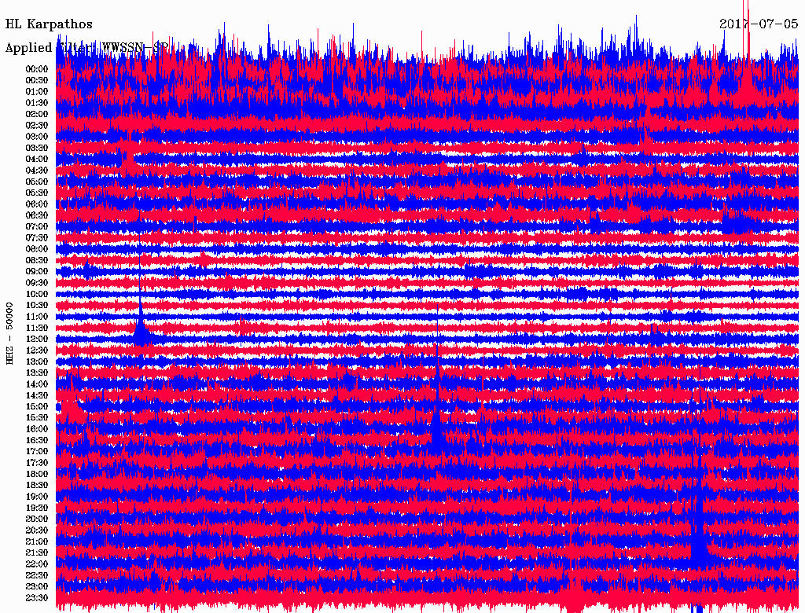
Task: Select the 04:00 time row label
Action: 37,160
